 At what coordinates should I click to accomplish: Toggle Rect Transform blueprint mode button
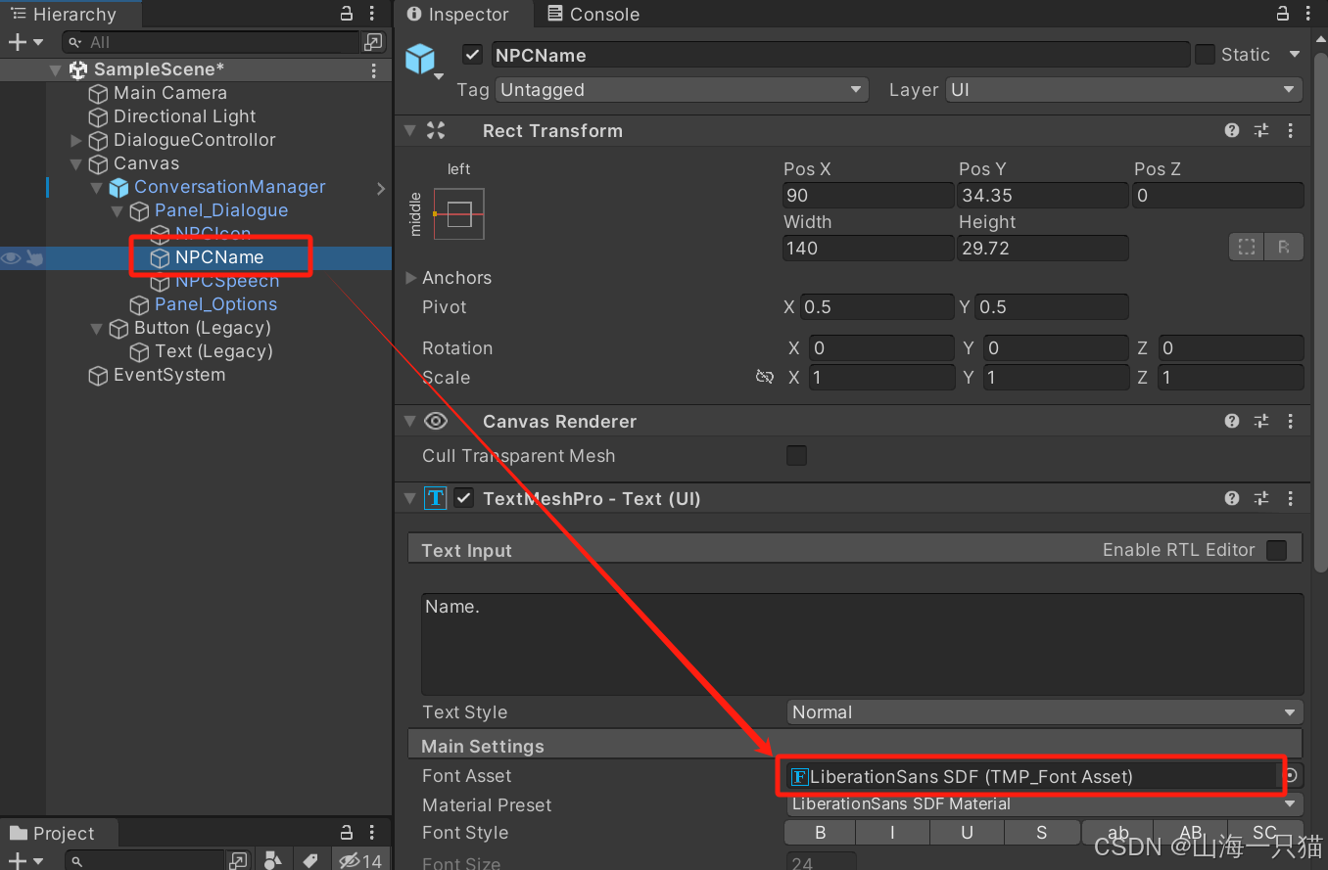pos(1247,248)
